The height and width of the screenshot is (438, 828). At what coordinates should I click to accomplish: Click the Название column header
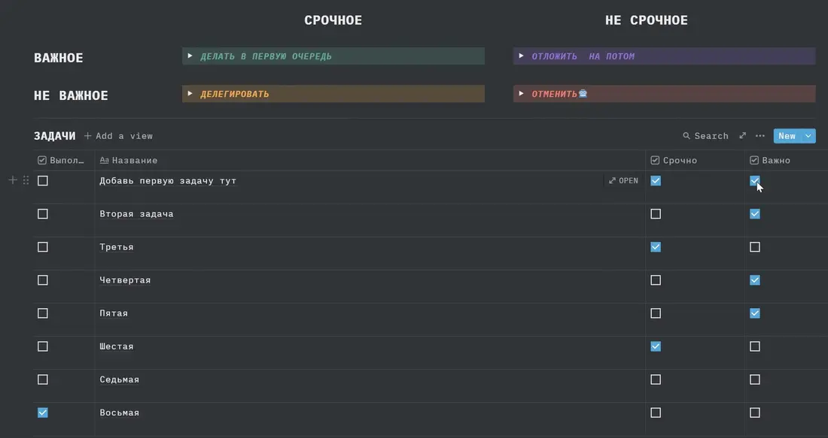coord(129,160)
